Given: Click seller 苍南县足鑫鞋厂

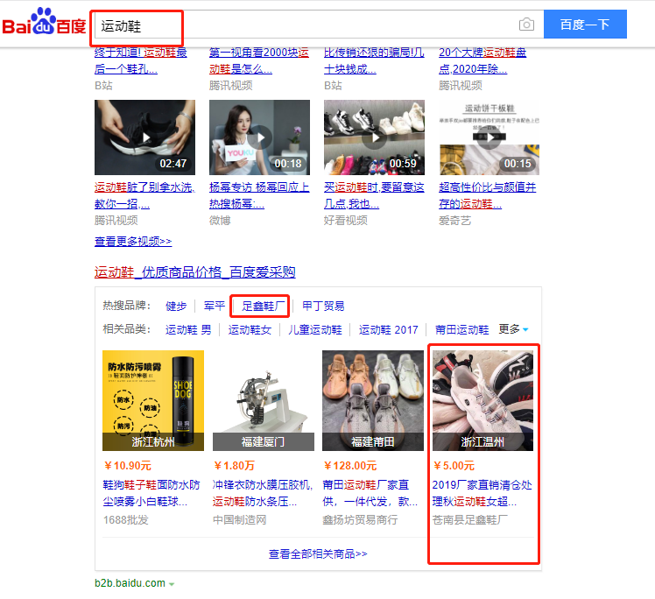Looking at the screenshot, I should (470, 520).
